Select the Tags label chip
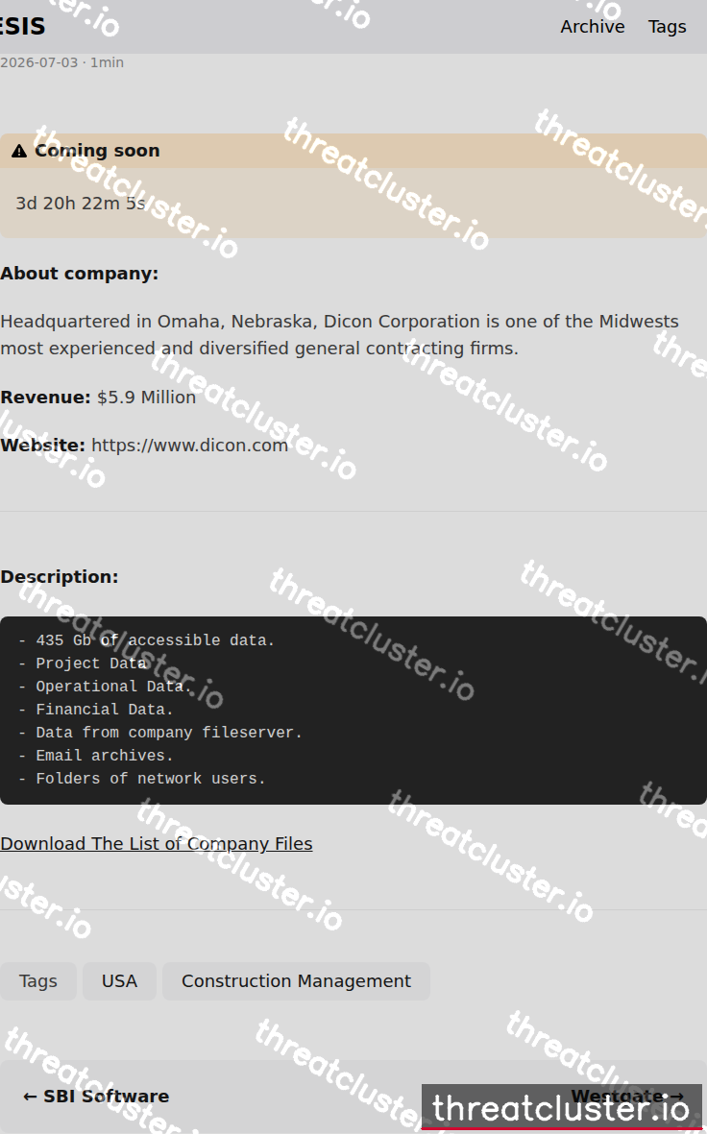 37,981
